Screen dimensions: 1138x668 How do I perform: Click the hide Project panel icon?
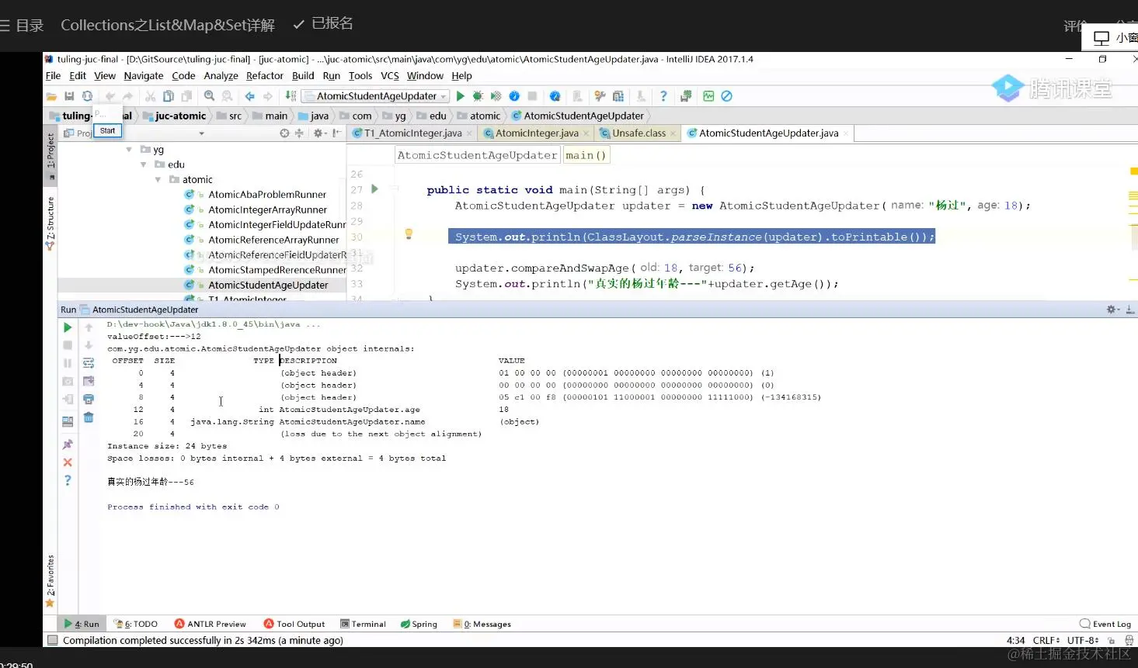point(336,133)
